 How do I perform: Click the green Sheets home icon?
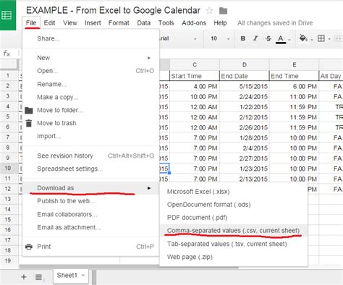(7, 15)
